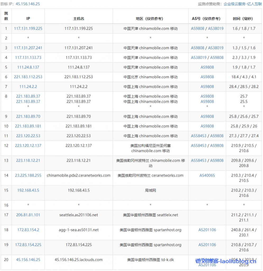Select AS201106 link at hop 18

[x=207, y=230]
